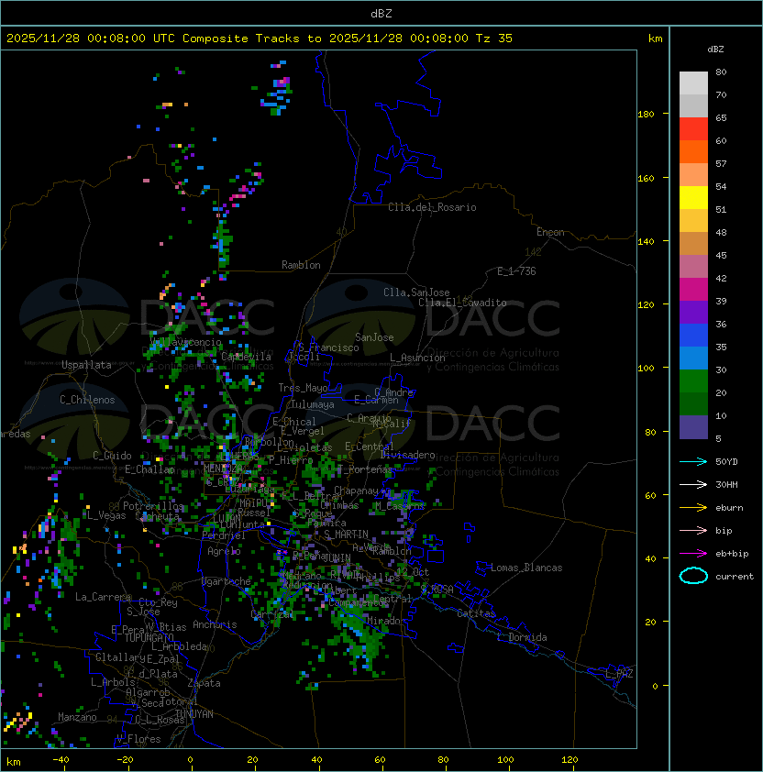Image resolution: width=763 pixels, height=772 pixels.
Task: Click the cyan 'current' ellipse symbol
Action: pyautogui.click(x=693, y=576)
